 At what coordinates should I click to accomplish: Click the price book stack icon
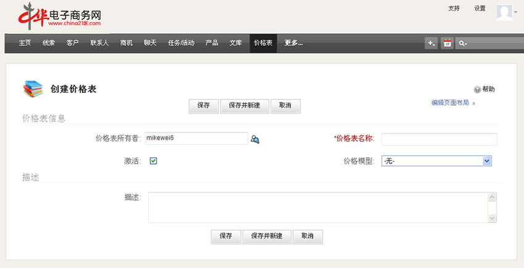[33, 90]
